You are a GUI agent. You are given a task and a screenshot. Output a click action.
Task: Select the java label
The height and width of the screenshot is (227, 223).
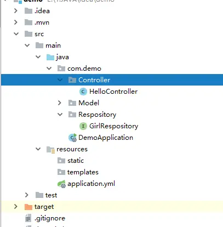pos(62,57)
